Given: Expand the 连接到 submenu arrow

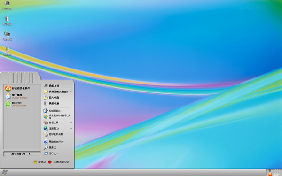Looking at the screenshot, I should click(71, 129).
